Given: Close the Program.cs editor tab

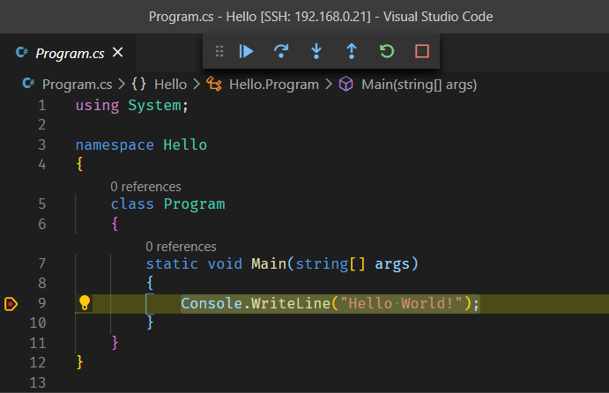Looking at the screenshot, I should [x=118, y=53].
